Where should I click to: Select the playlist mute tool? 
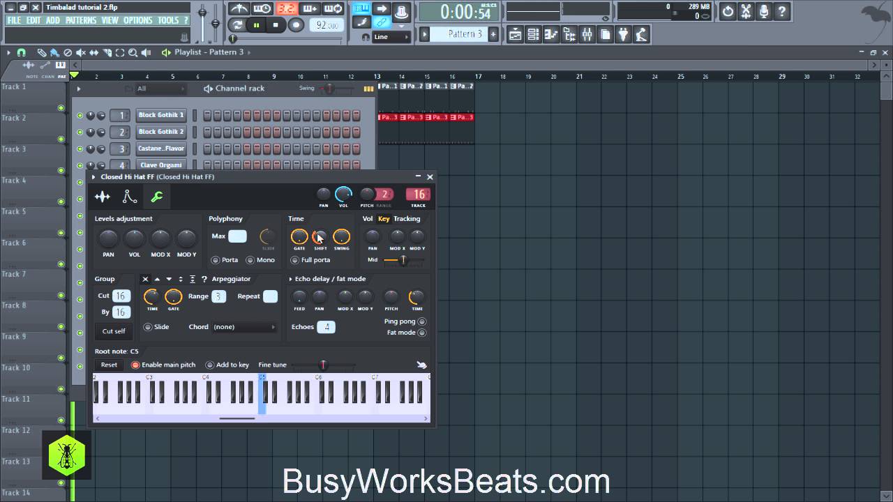coord(81,52)
